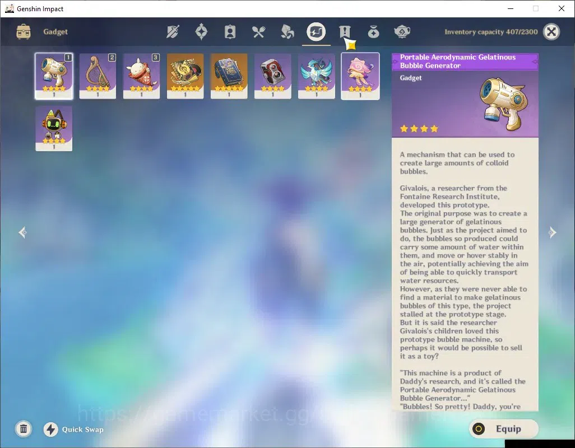The height and width of the screenshot is (448, 575).
Task: Select the pink jellyfish gadget
Action: click(x=360, y=76)
